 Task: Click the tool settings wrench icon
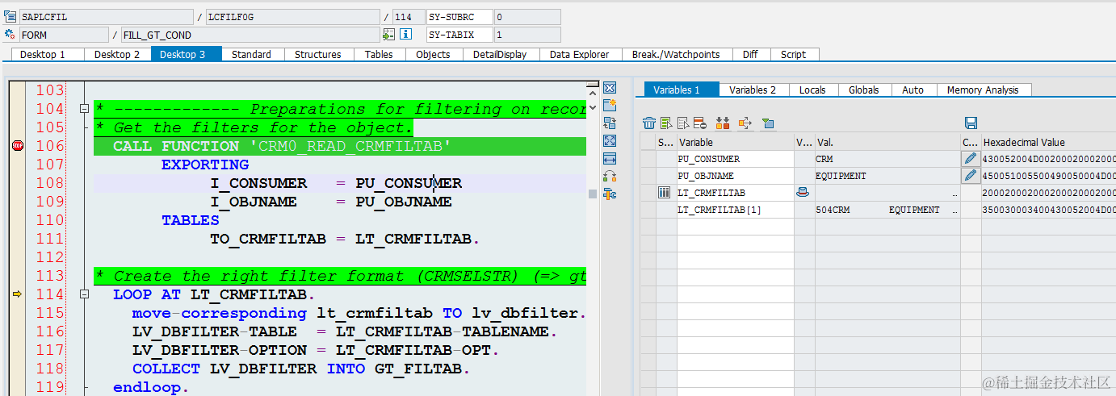pos(610,194)
